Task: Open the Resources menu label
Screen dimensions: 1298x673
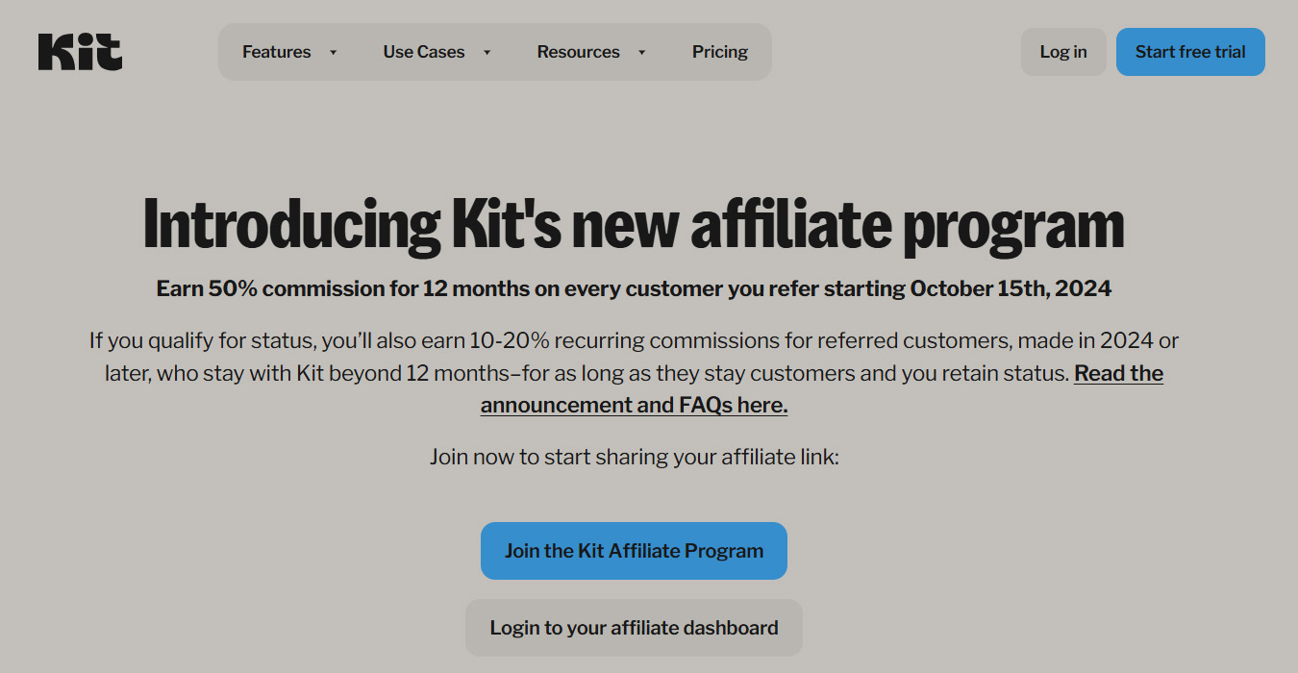Action: [x=578, y=52]
